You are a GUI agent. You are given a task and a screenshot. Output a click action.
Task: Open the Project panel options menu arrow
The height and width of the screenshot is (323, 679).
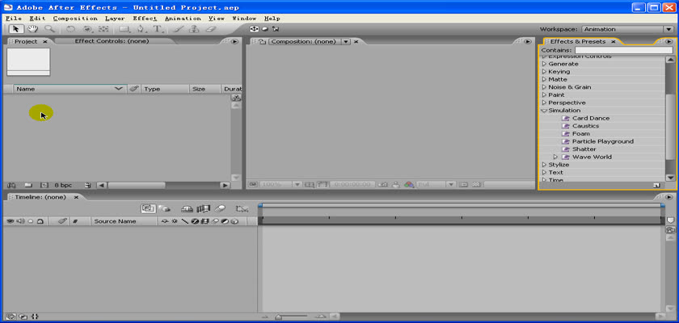(234, 41)
